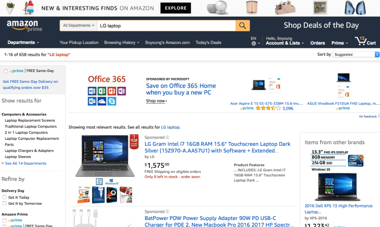The image size is (380, 227).
Task: Click the Sponsored info icon for LG Gram
Action: tap(167, 137)
